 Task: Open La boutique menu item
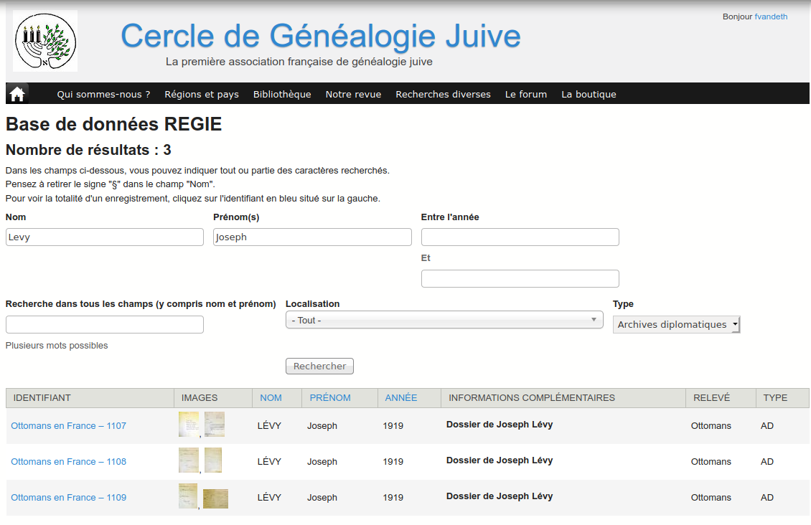(589, 94)
